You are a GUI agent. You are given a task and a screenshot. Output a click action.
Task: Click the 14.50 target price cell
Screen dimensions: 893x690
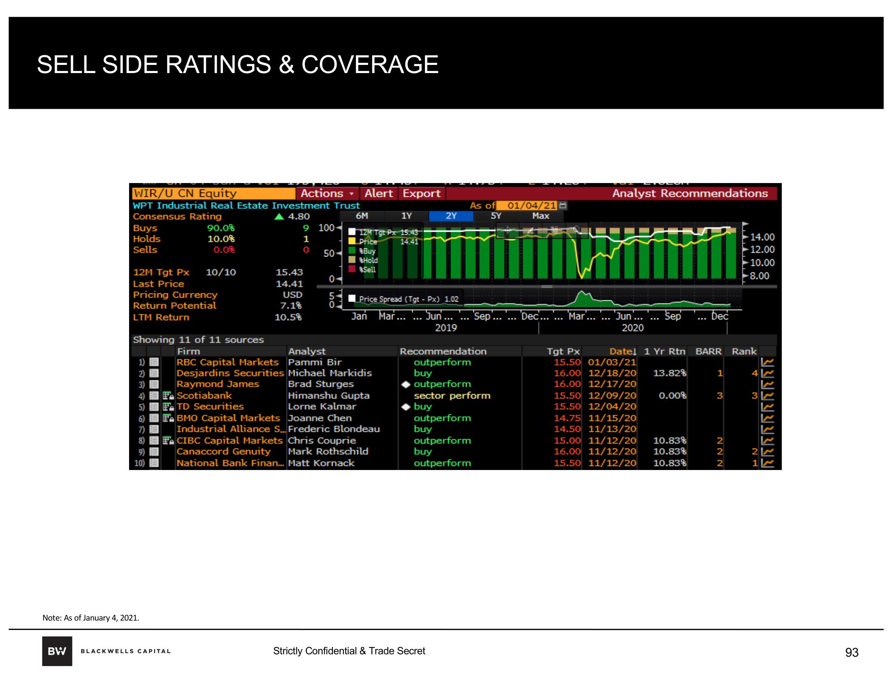pos(567,429)
